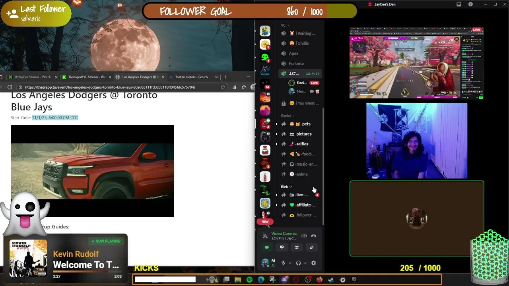Open the red sriracha bottle server icon
This screenshot has height=286, width=509.
[265, 176]
